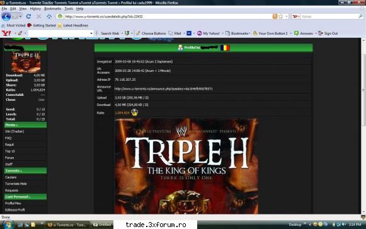Image resolution: width=366 pixels, height=229 pixels.
Task: Click the shield icon on Yahoo toolbar
Action: click(127, 33)
